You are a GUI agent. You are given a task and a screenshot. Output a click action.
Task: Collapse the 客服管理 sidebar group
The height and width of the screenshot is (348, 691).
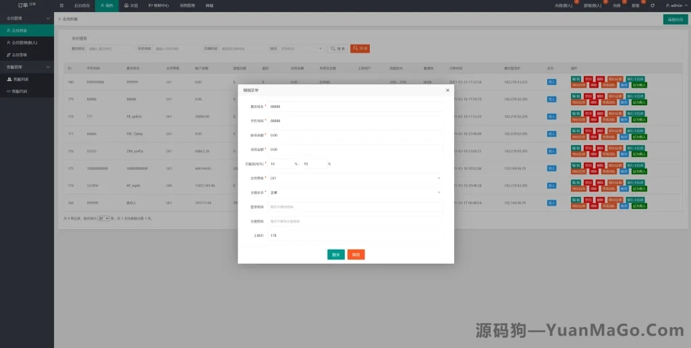point(27,67)
